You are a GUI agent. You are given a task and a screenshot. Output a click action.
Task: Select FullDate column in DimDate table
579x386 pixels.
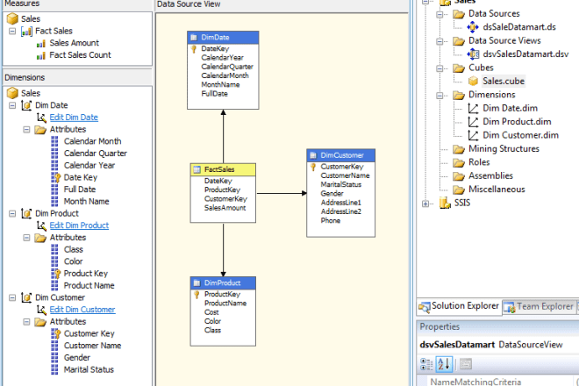tap(214, 94)
